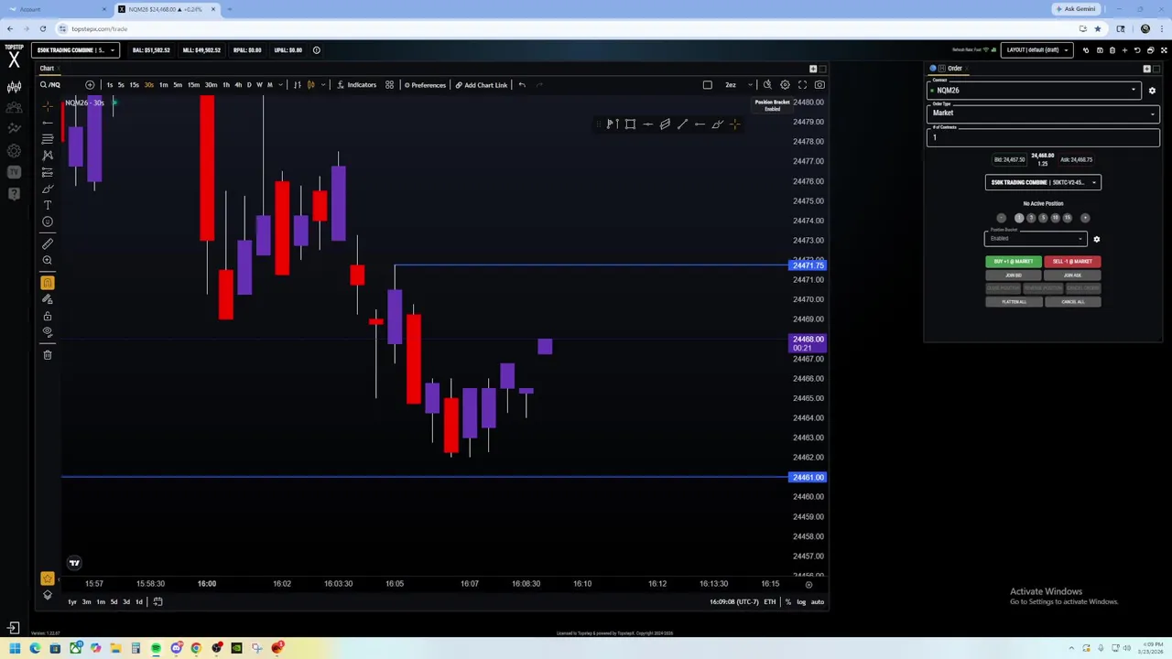Image resolution: width=1172 pixels, height=659 pixels.
Task: Click the number of Contracts input field
Action: tap(1043, 137)
